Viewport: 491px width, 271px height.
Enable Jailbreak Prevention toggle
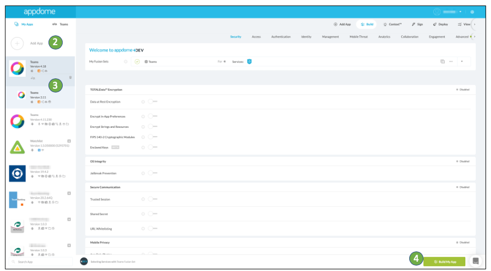coord(153,173)
